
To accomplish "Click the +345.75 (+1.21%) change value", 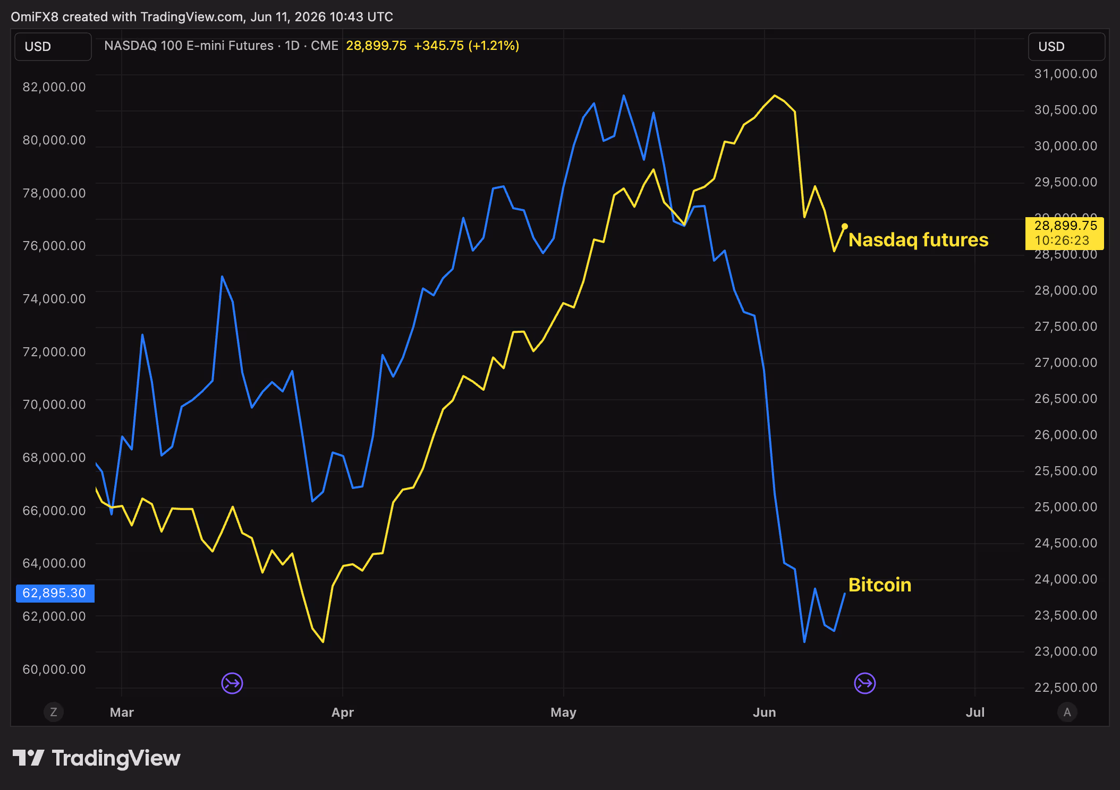I will coord(466,46).
